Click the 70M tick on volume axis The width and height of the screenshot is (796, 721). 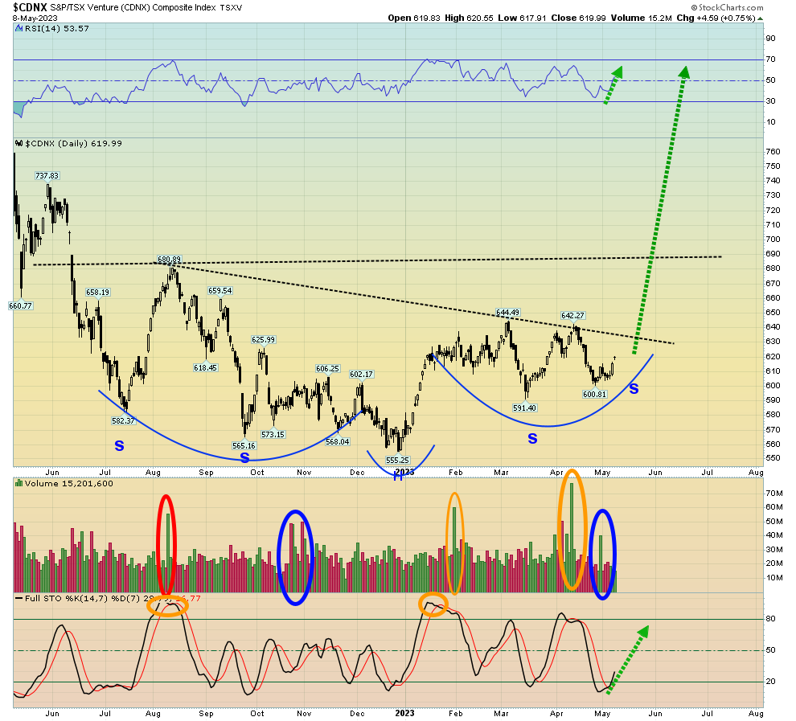click(774, 494)
